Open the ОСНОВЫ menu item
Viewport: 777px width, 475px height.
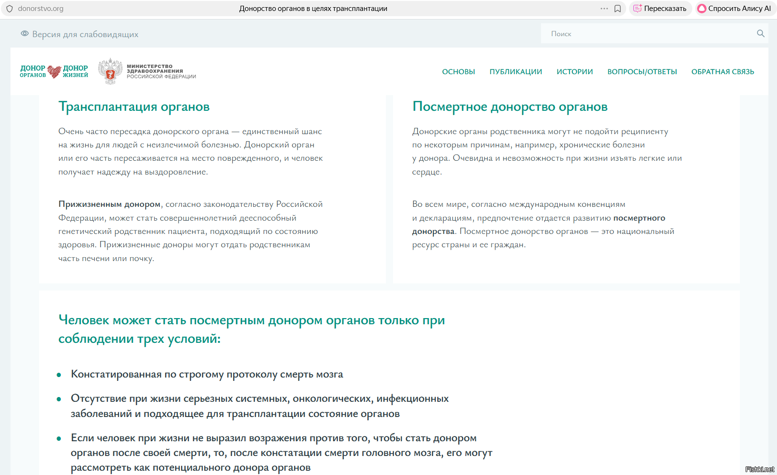[x=458, y=72]
